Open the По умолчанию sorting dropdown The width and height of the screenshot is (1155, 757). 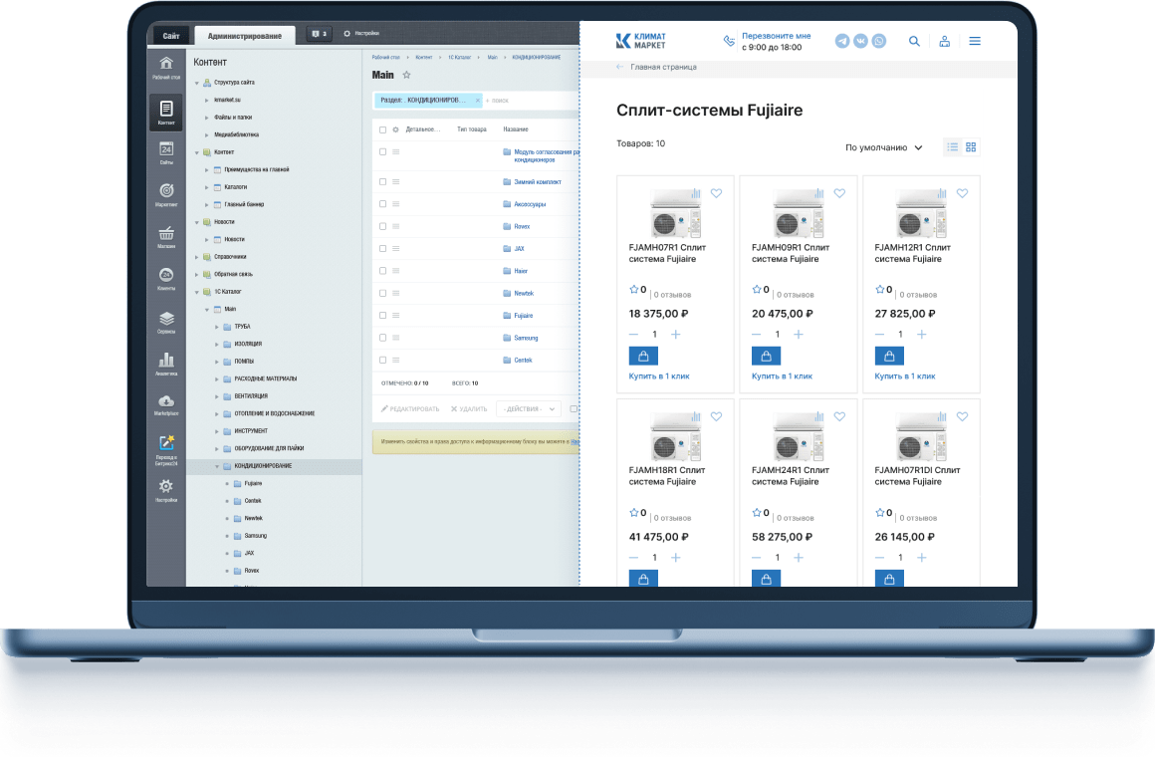(883, 147)
